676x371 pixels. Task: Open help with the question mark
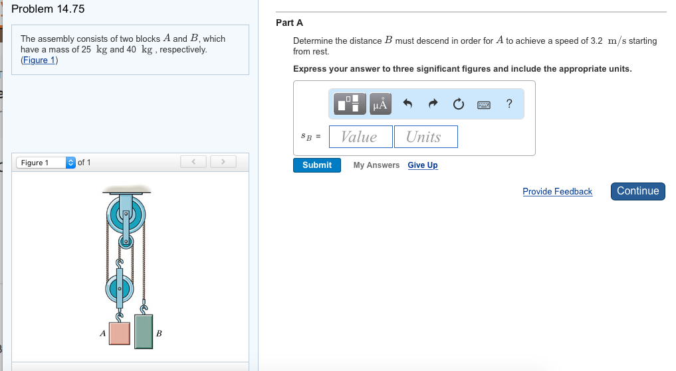pos(509,104)
